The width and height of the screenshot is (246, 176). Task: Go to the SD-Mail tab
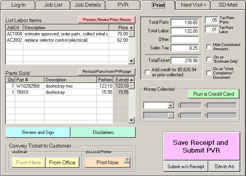(228, 5)
